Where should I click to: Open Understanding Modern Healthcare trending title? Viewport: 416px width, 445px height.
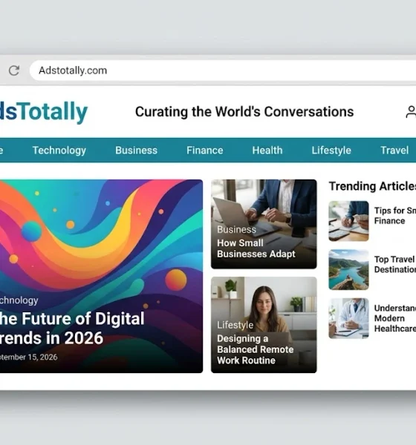(x=395, y=318)
